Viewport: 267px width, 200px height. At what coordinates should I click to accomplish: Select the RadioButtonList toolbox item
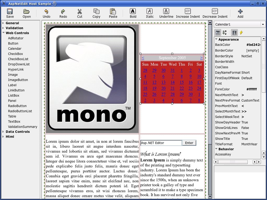(20, 111)
